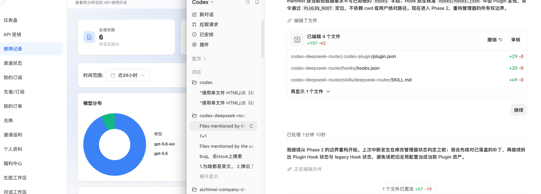Viewport: 541px width, 194px height.
Task: Click the aizhimei-company folder icon
Action: [194, 190]
